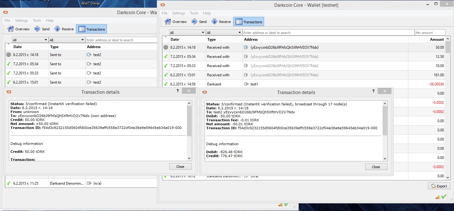Click the confirmed checkmark of the 11:25 Darksend Denomin row

click(9, 183)
